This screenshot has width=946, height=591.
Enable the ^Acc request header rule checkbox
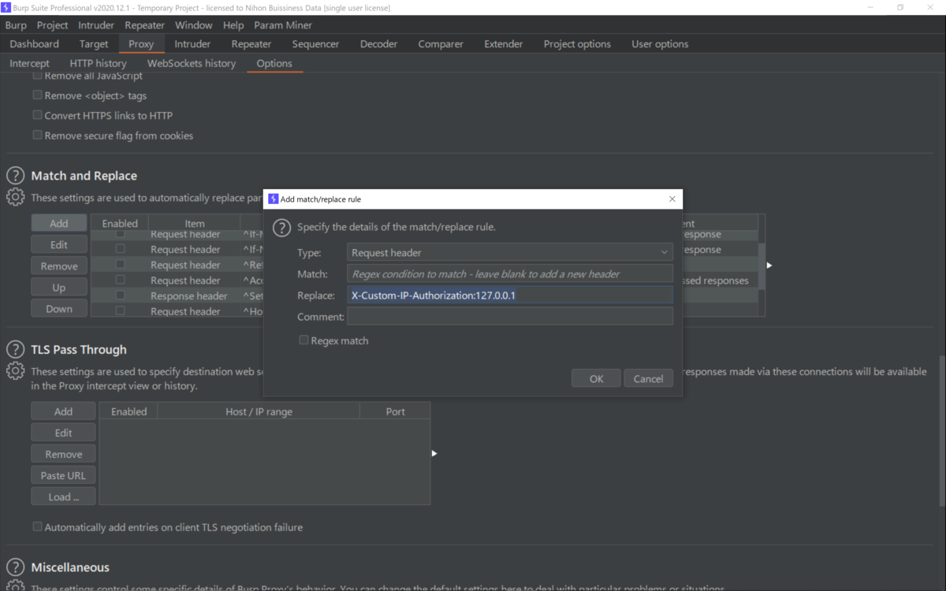click(x=120, y=280)
